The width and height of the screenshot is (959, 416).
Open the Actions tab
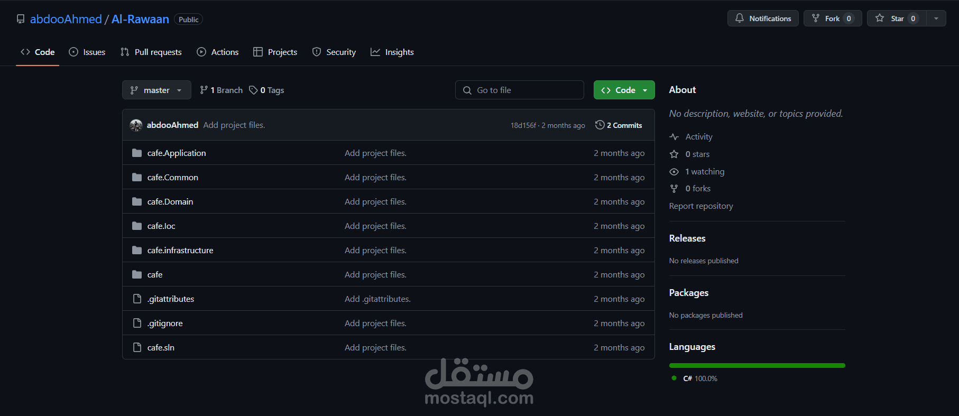(x=218, y=52)
